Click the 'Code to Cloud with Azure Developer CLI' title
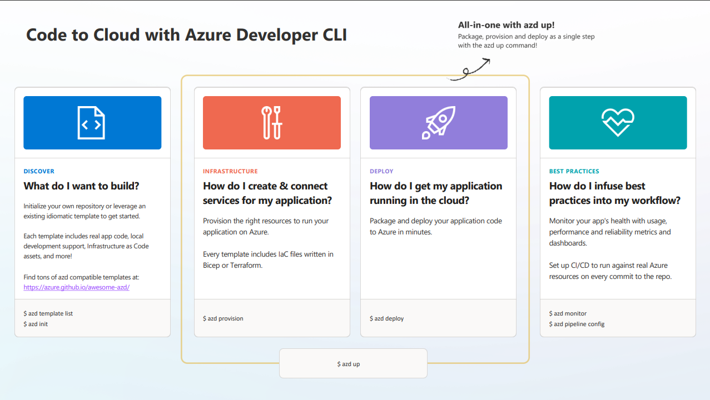This screenshot has height=400, width=710. [187, 35]
